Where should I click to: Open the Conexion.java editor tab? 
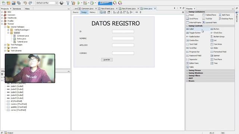87,9
